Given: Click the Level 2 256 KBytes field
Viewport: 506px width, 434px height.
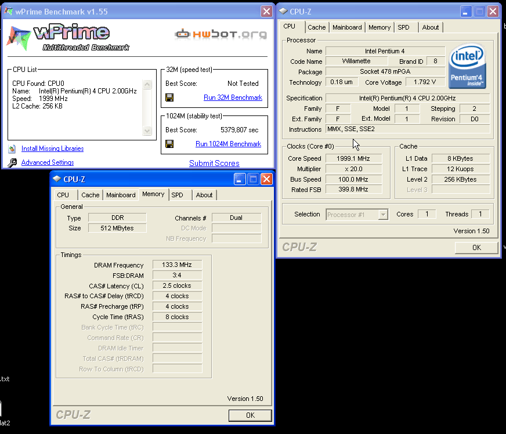Looking at the screenshot, I should click(x=461, y=179).
